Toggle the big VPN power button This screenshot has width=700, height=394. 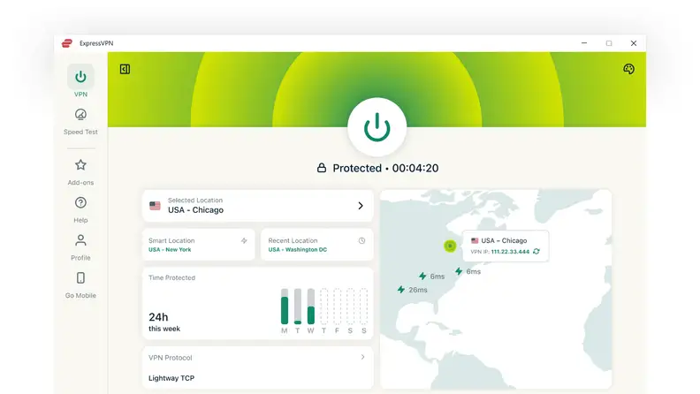[x=377, y=127]
